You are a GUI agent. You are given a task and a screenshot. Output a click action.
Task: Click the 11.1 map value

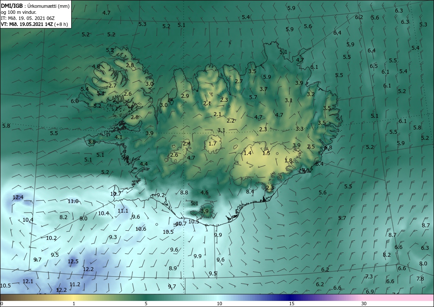(x=123, y=210)
